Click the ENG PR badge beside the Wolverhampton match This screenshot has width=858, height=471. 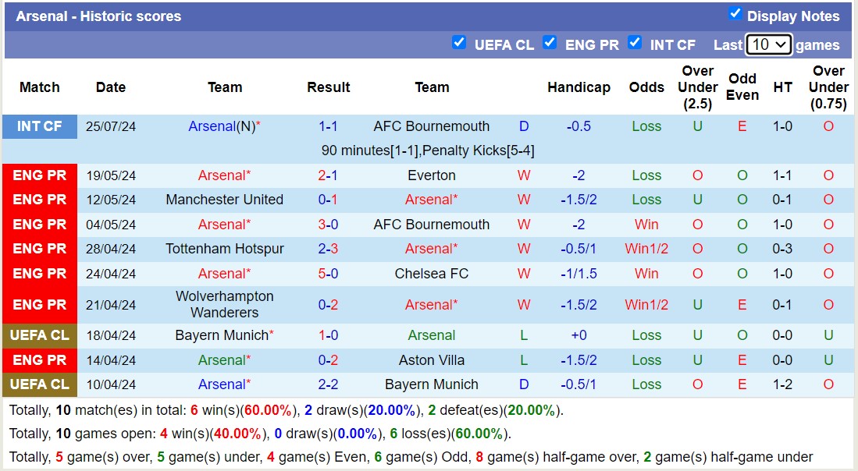click(39, 304)
